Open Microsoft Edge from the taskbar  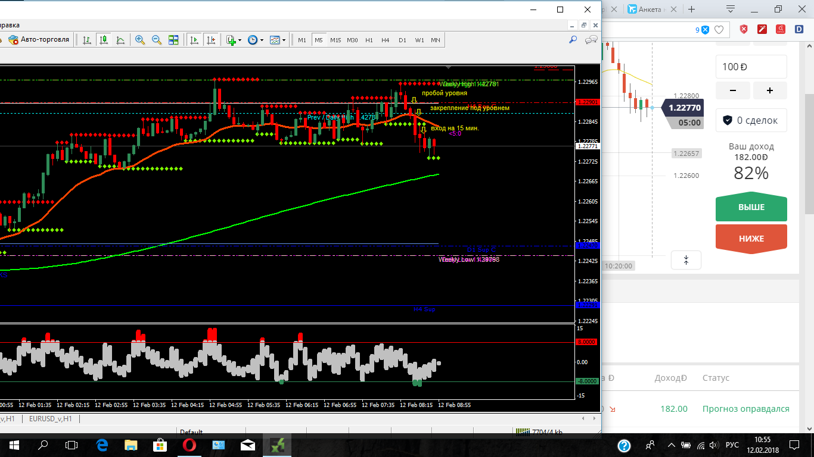point(101,445)
